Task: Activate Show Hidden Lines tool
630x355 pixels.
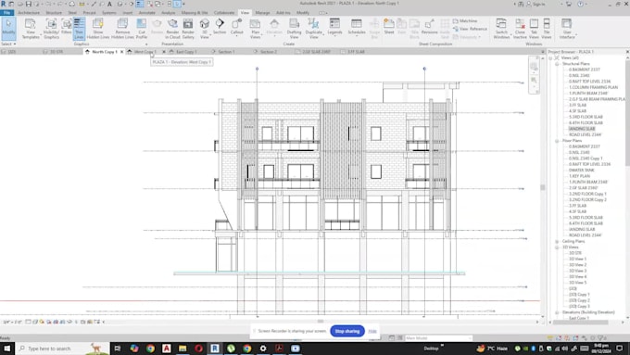Action: coord(98,29)
